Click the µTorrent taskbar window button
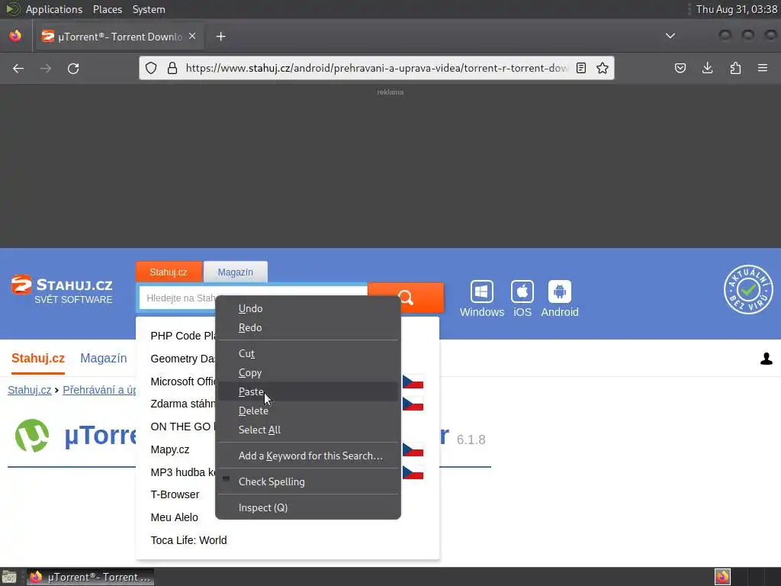Screen dimensions: 781x586 [x=90, y=577]
